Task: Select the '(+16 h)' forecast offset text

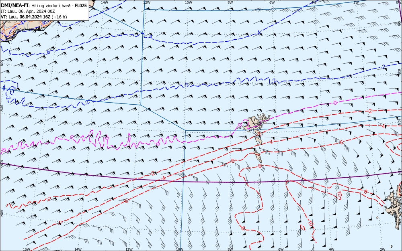Action: tap(59, 17)
